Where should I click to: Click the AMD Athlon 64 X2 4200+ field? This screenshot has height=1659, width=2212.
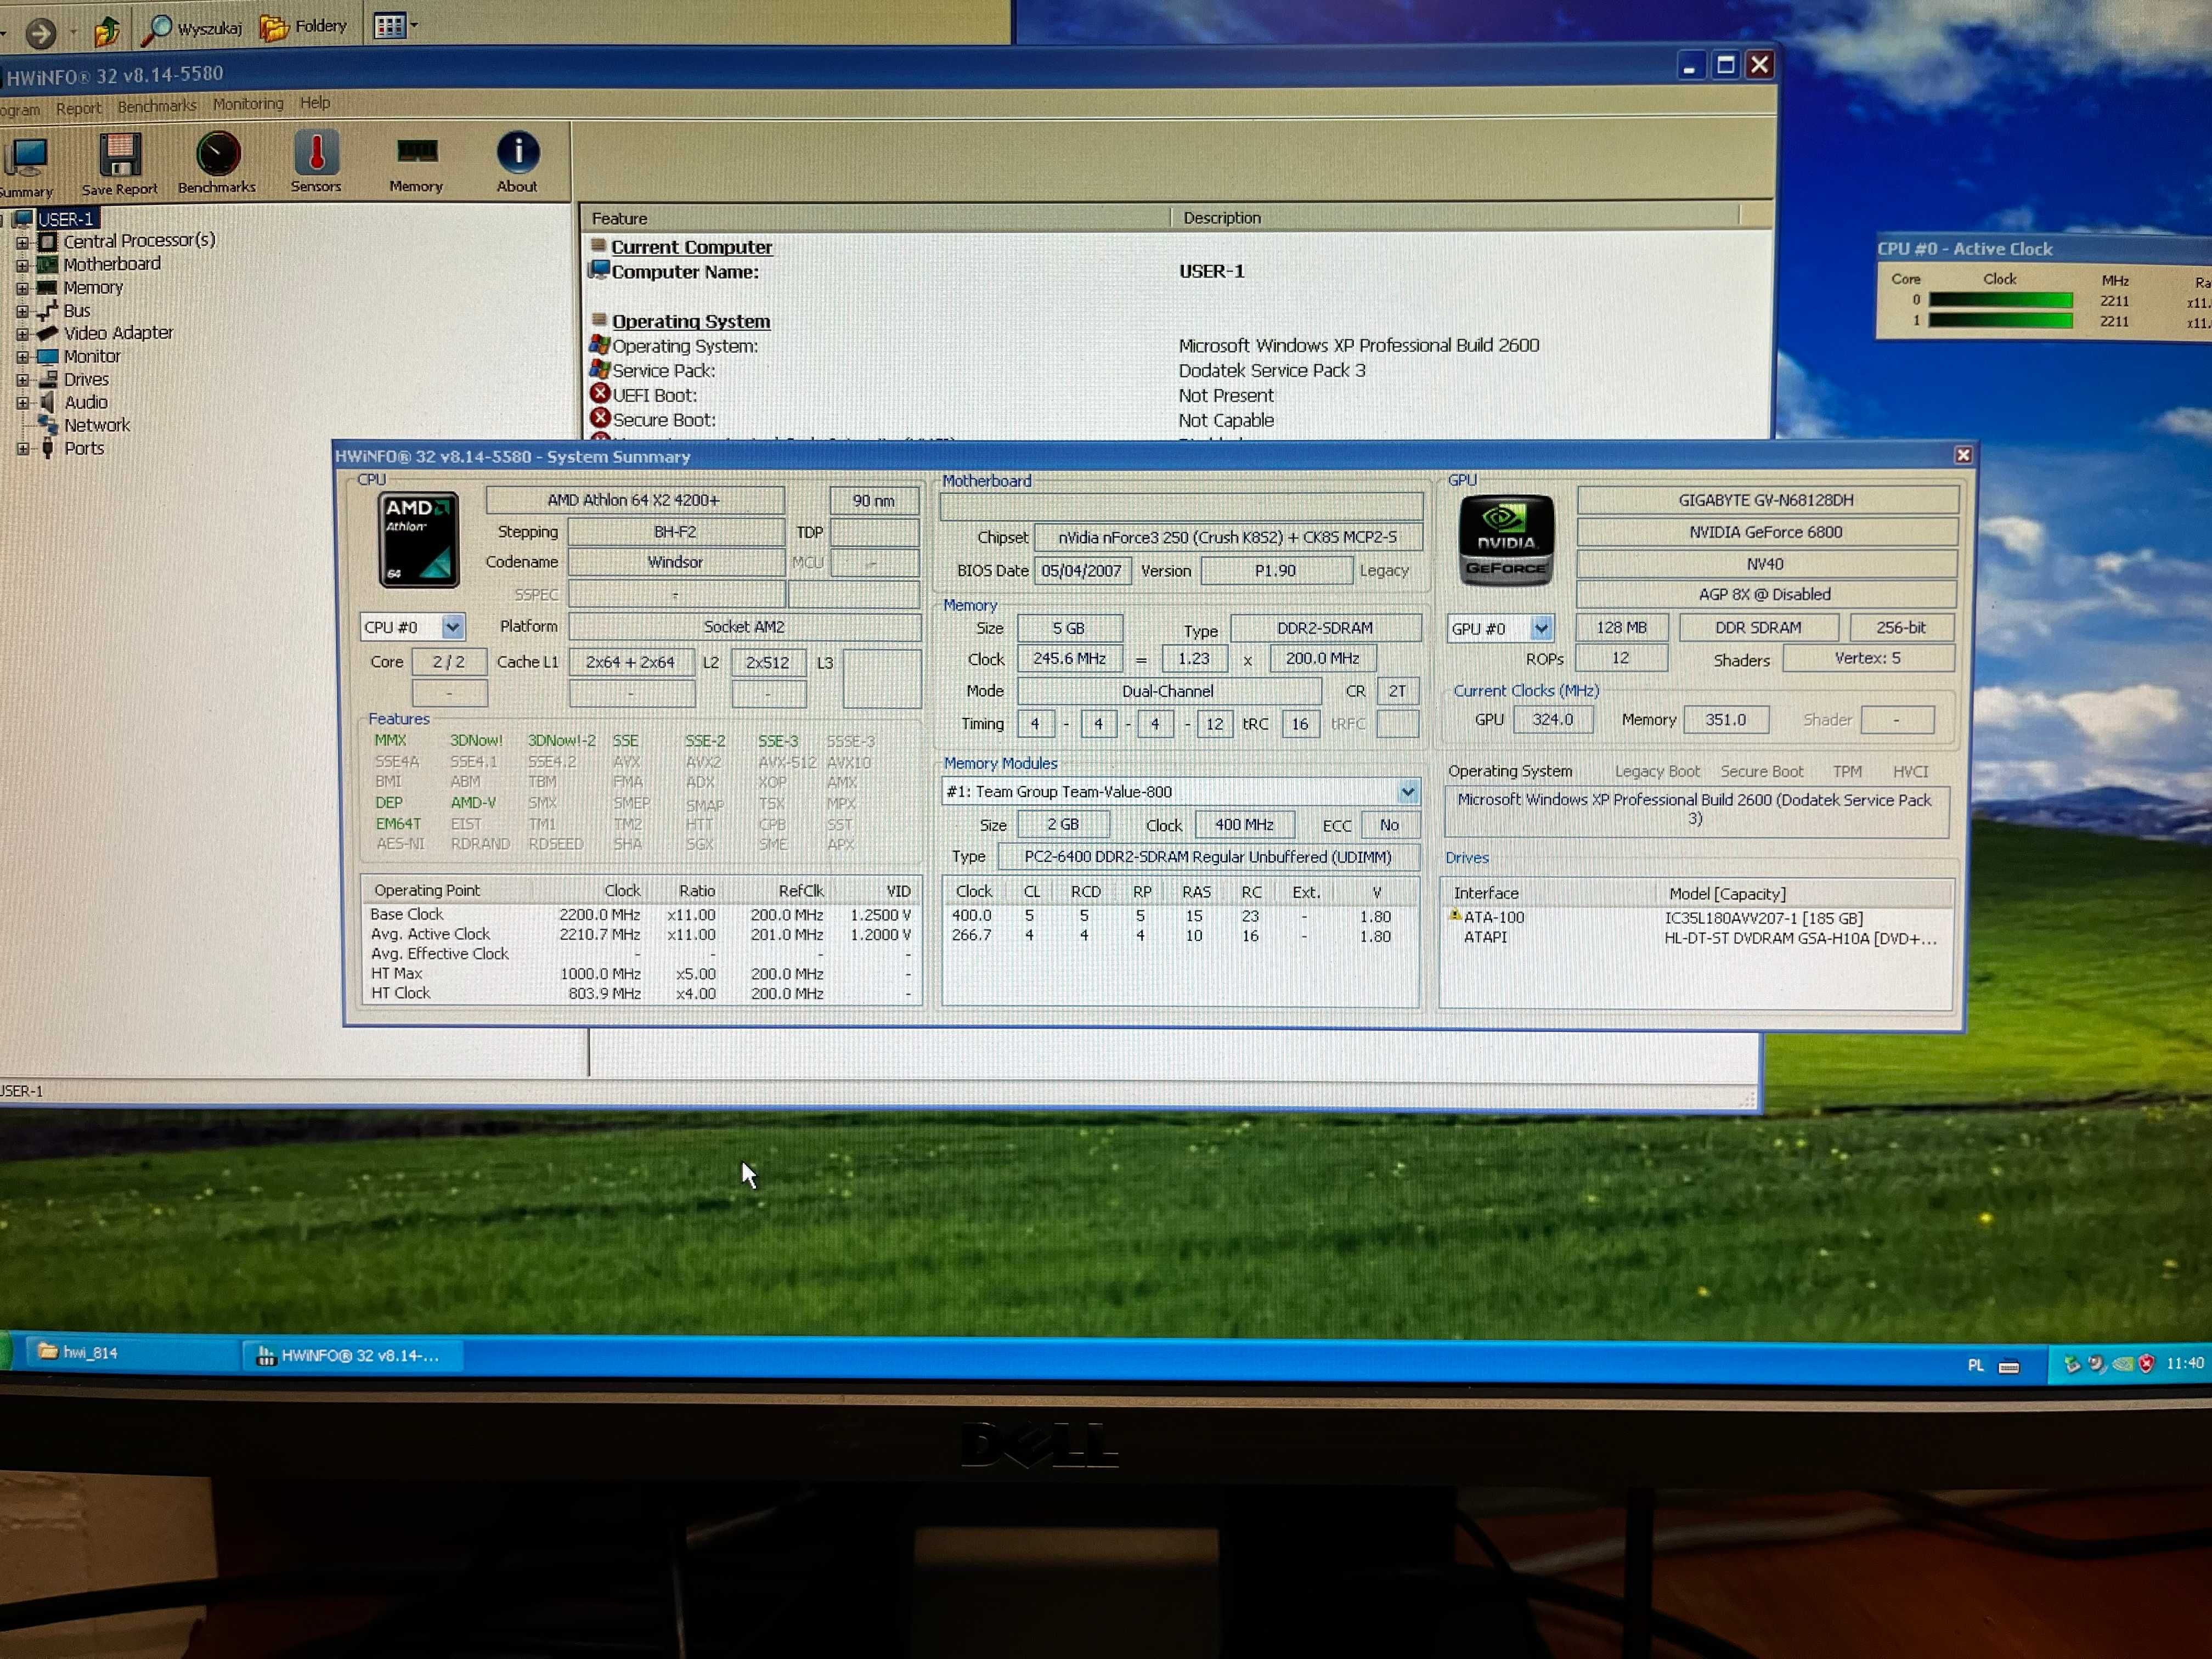pyautogui.click(x=635, y=500)
